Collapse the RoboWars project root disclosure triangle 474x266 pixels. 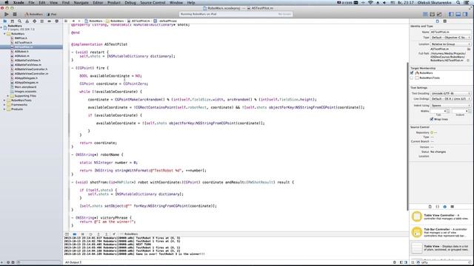[x=1, y=27]
